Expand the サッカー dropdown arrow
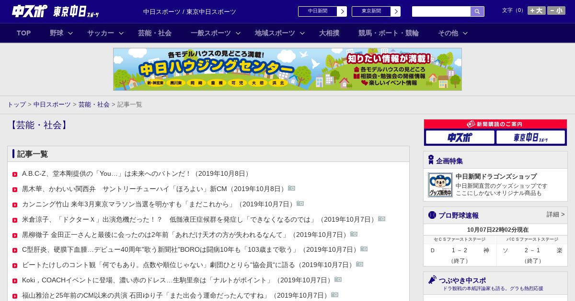Image resolution: width=575 pixels, height=301 pixels. [121, 33]
